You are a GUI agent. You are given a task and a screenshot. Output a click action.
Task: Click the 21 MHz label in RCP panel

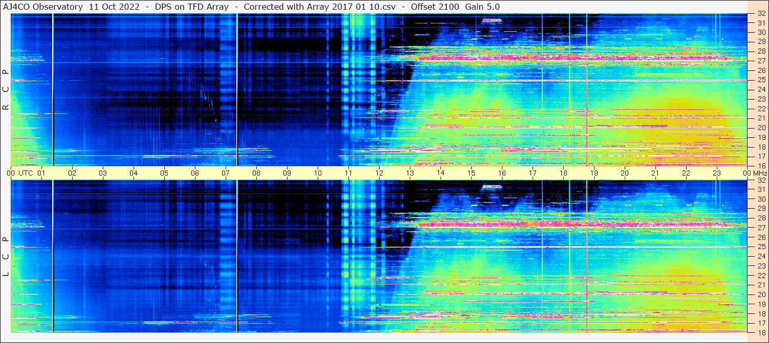[761, 118]
